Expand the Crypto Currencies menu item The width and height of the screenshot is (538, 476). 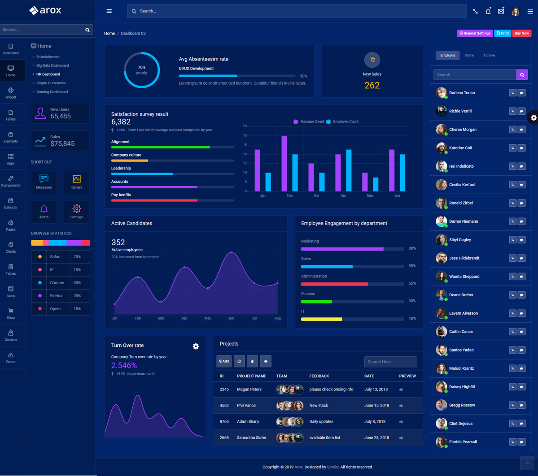51,83
